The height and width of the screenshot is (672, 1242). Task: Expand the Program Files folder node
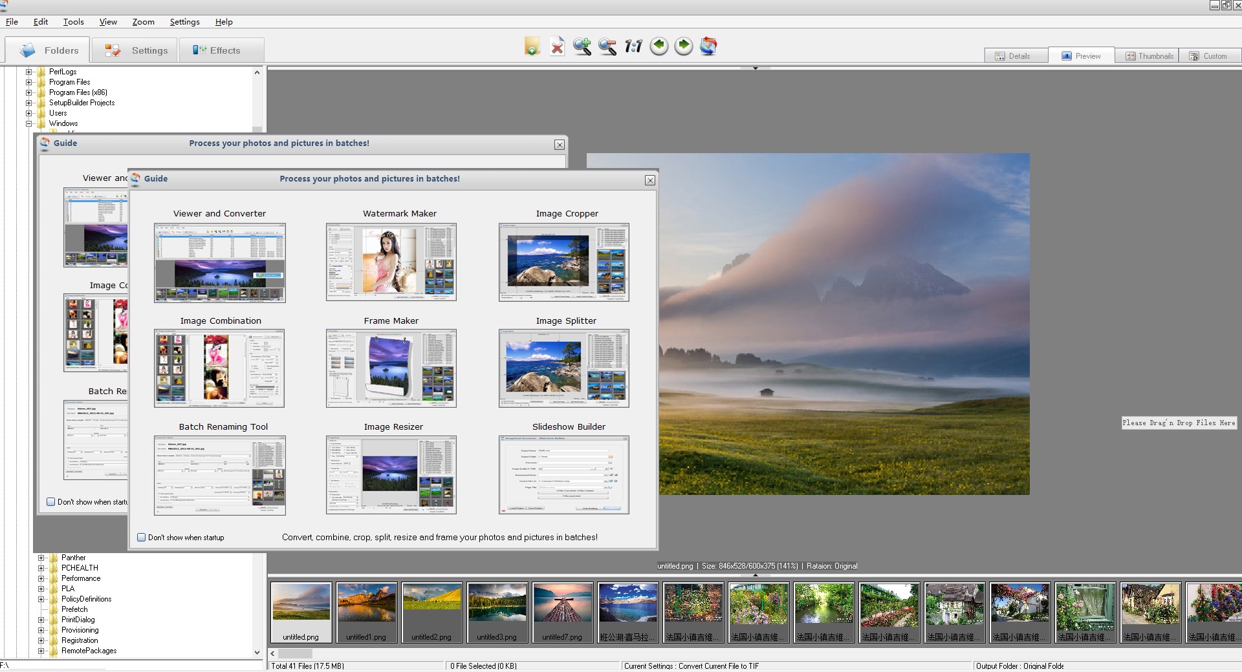pos(28,82)
